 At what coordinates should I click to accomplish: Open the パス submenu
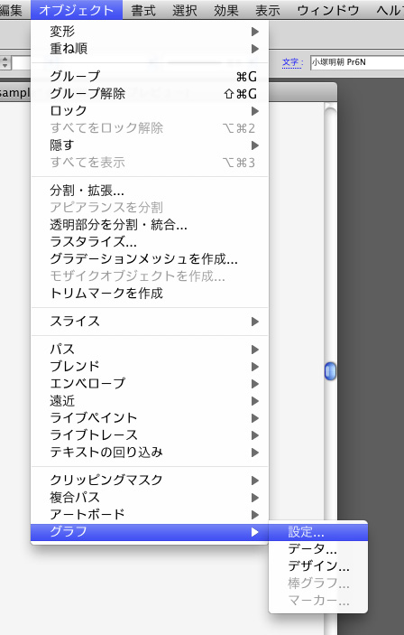coord(150,349)
